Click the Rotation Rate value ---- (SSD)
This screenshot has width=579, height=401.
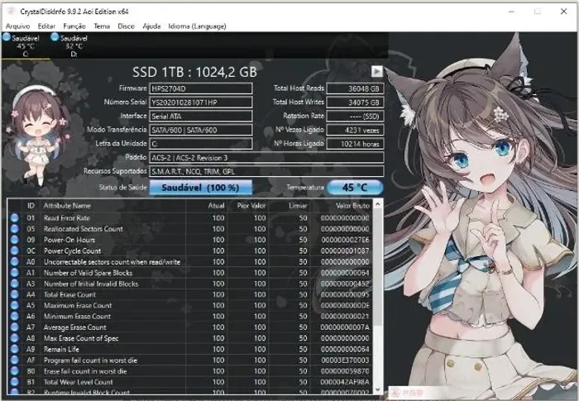(x=355, y=117)
